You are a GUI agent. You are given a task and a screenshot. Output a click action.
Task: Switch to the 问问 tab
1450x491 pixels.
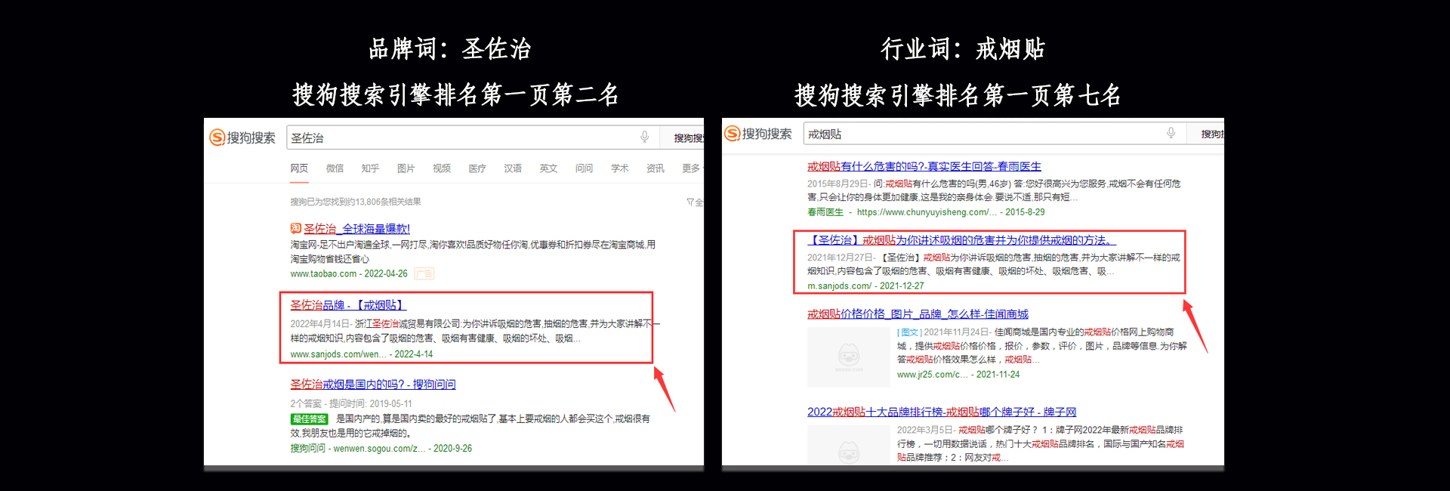tap(584, 168)
